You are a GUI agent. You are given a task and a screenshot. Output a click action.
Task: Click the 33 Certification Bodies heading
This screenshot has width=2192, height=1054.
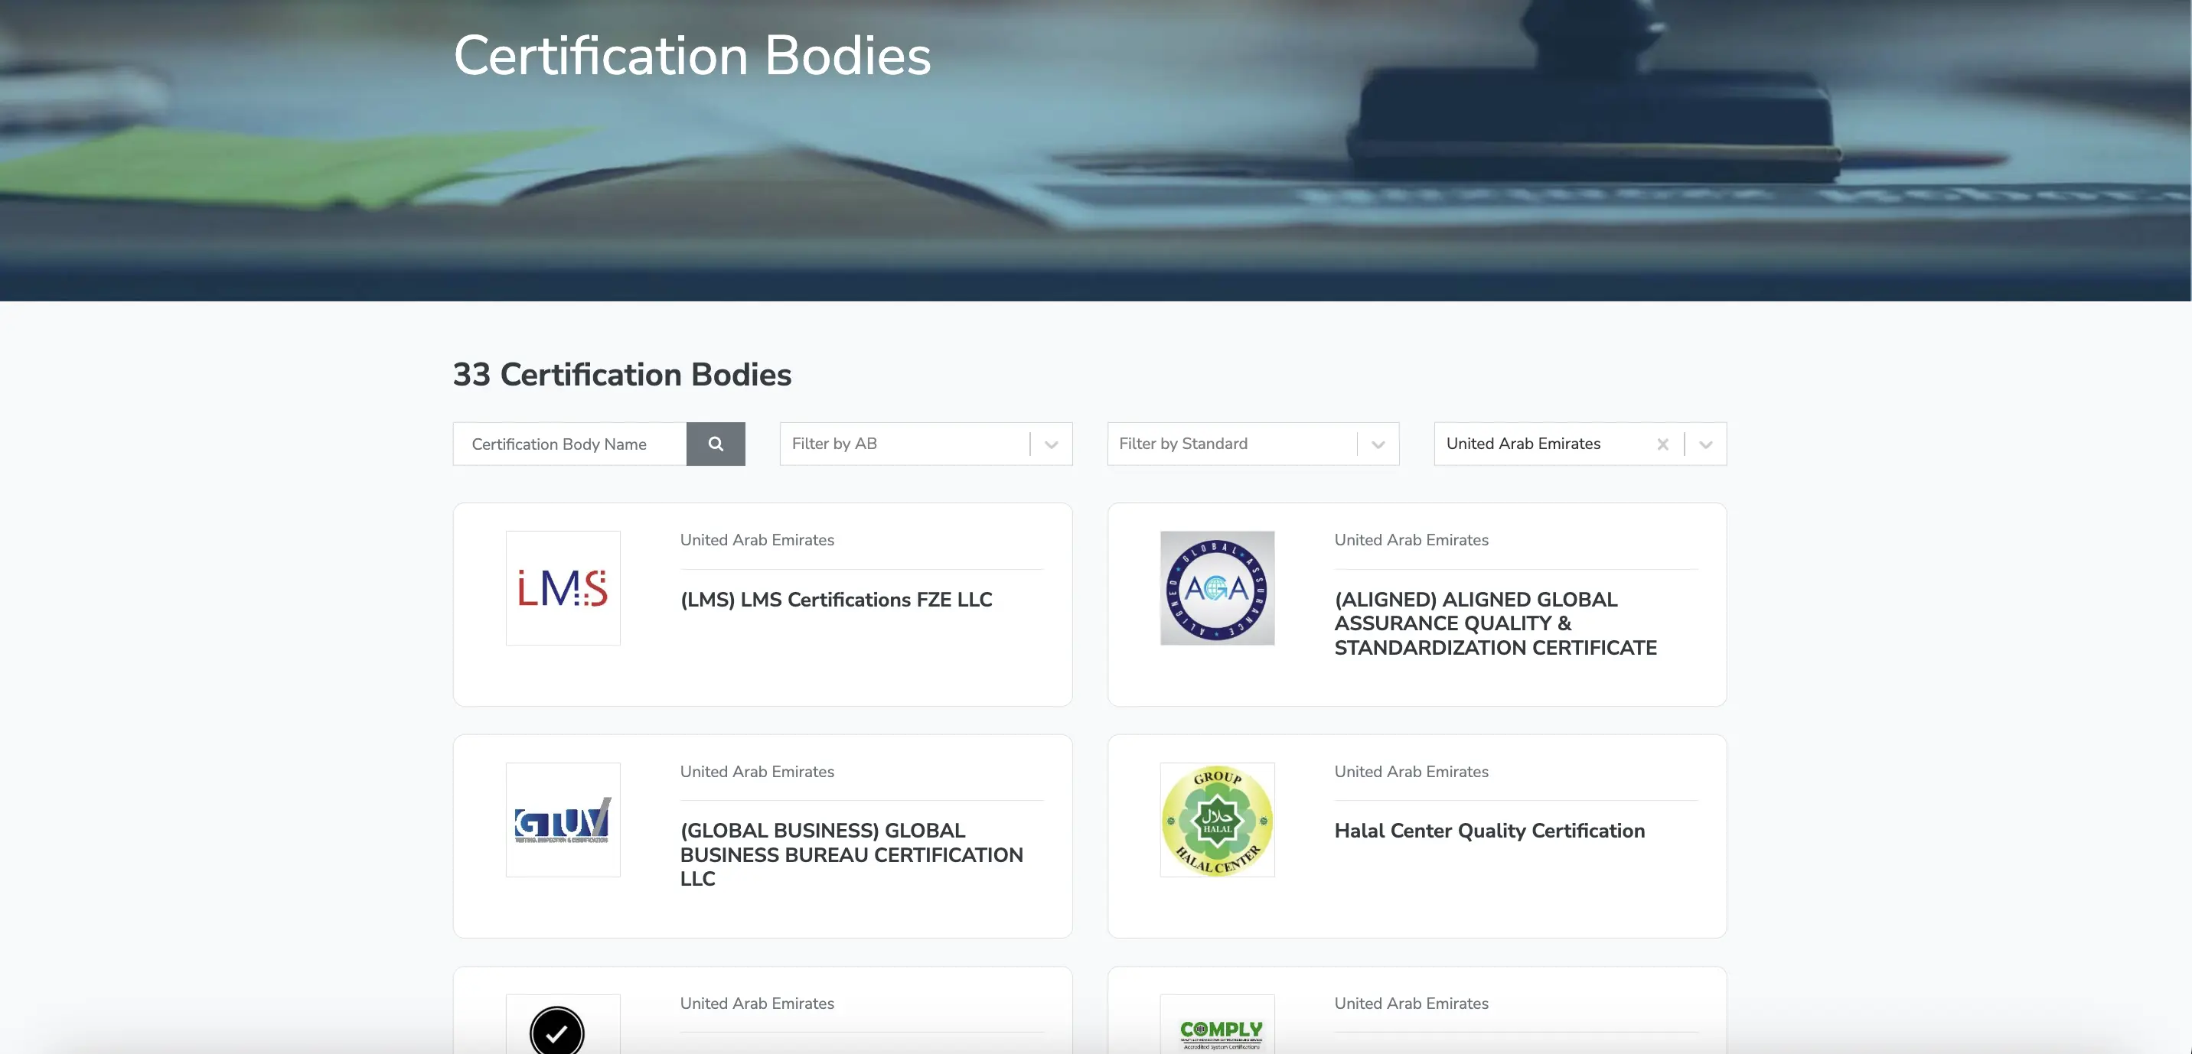point(622,374)
